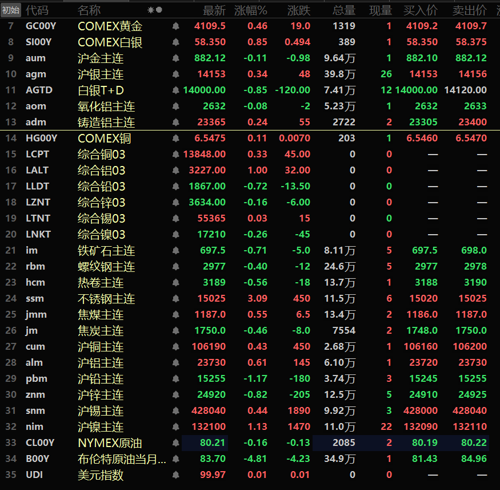500x490 pixels.
Task: Click change percent 3.09 of 不锈钢主连
Action: pos(257,298)
